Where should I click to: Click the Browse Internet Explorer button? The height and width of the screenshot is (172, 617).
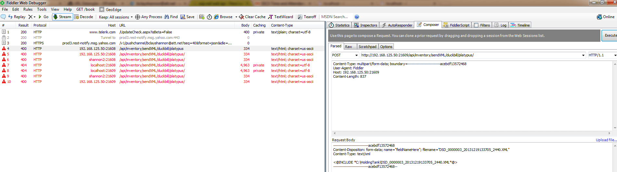point(223,17)
